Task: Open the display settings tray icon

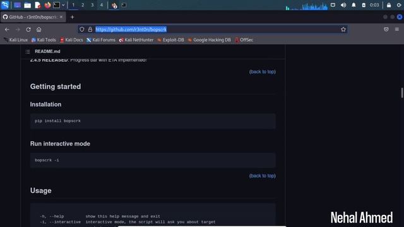Action: (x=333, y=5)
